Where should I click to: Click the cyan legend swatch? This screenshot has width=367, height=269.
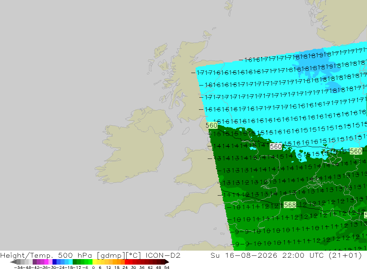(70, 262)
